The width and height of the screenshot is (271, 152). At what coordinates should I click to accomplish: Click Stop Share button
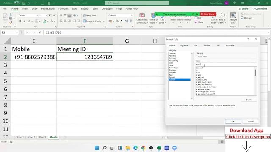(x=208, y=14)
